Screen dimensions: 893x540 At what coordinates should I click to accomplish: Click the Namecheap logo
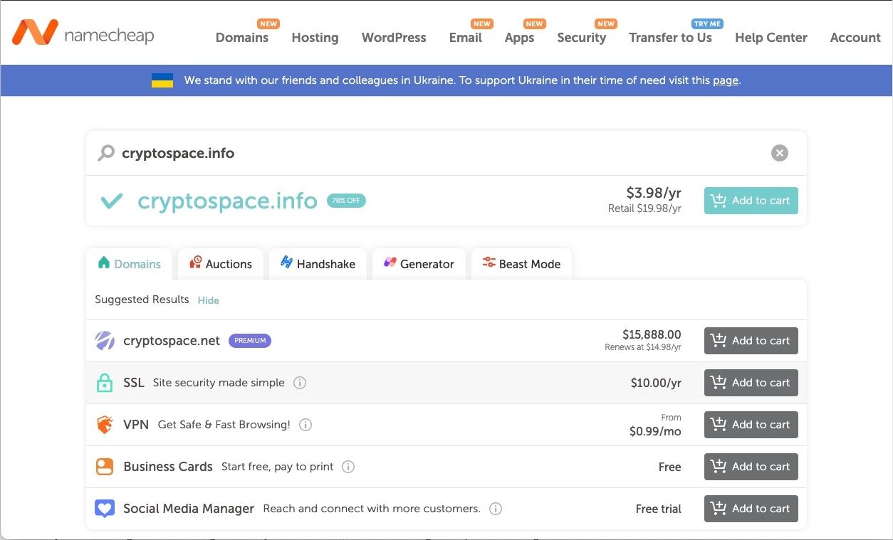coord(83,33)
